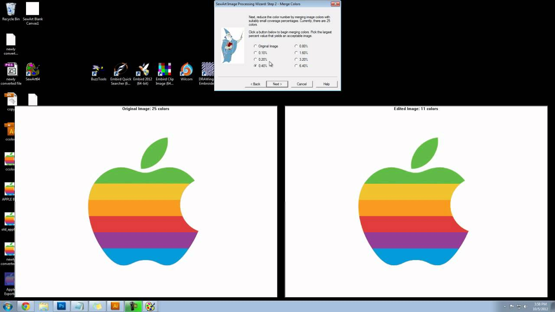
Task: Launch Embird 2012 (64-bit) shortcut
Action: (x=143, y=70)
